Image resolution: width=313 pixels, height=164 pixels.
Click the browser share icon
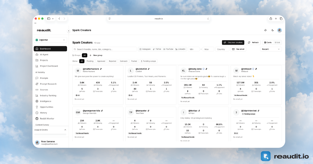point(271,19)
